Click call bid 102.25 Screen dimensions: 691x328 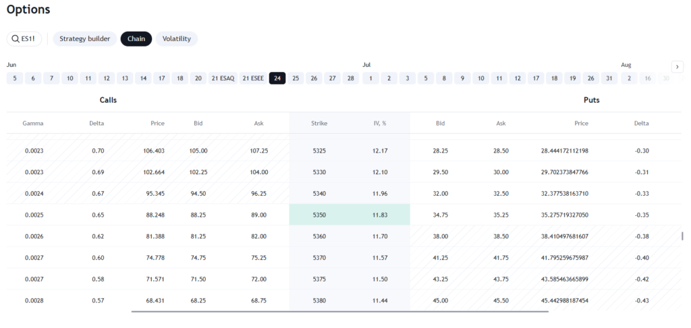pos(198,172)
